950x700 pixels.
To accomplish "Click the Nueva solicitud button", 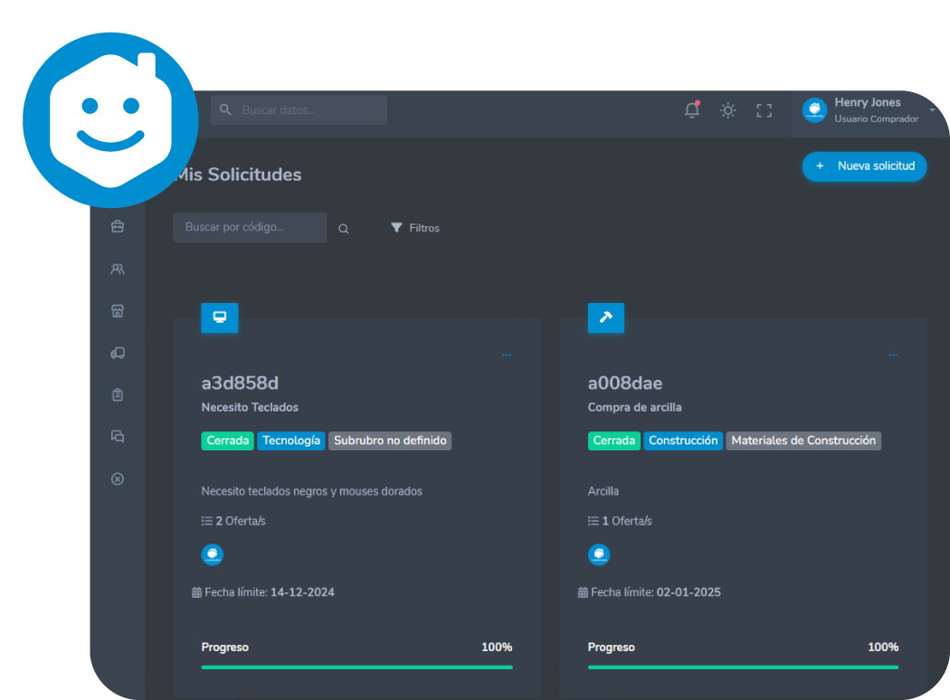I will 865,166.
